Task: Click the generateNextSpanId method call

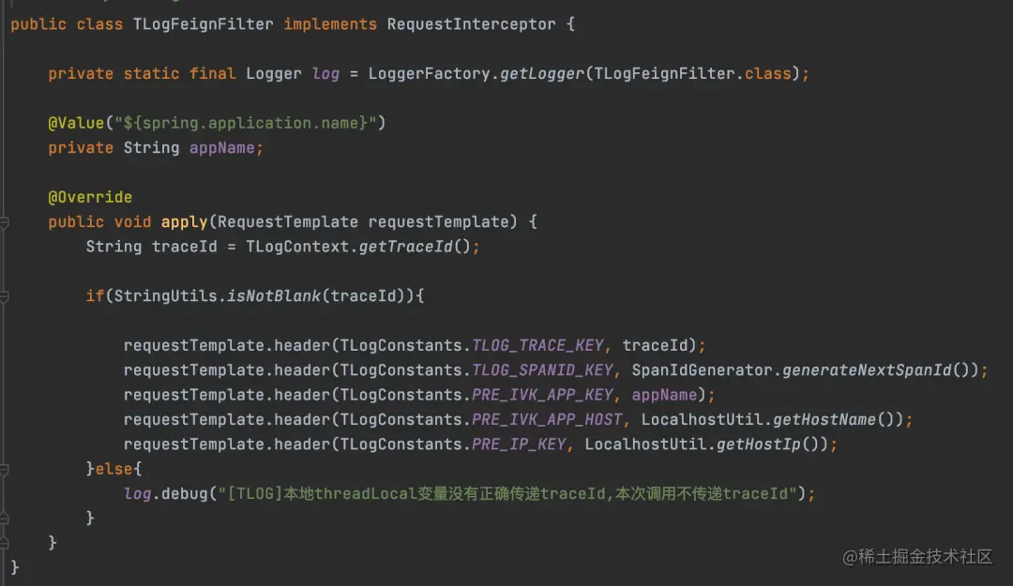Action: tap(867, 370)
